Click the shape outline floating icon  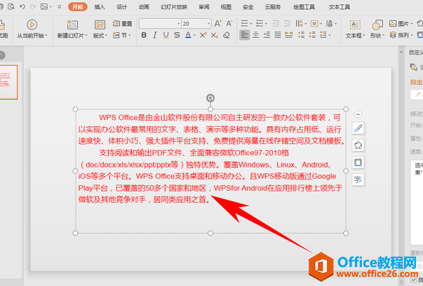pyautogui.click(x=358, y=163)
